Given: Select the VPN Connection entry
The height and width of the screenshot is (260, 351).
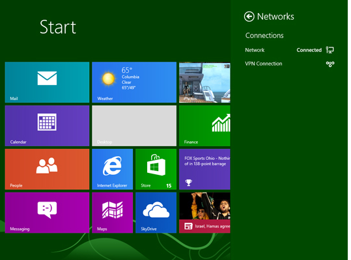Looking at the screenshot, I should [289, 64].
